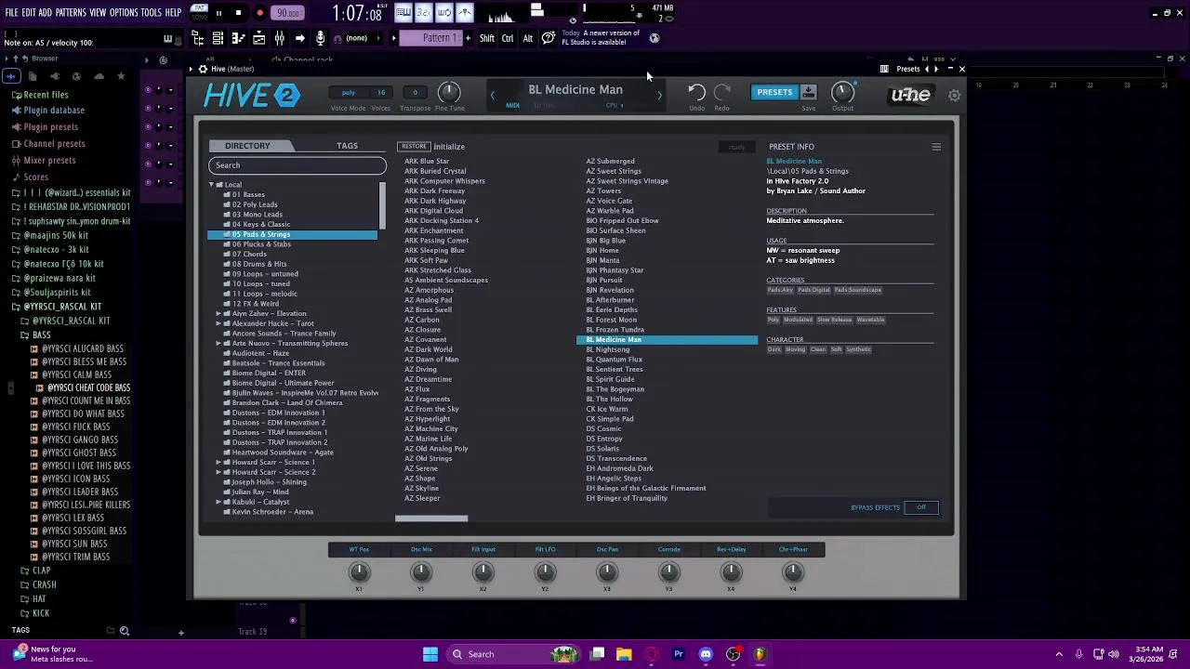Viewport: 1190px width, 669px height.
Task: Toggle countdown before recording (3.2.1)
Action: [x=424, y=13]
